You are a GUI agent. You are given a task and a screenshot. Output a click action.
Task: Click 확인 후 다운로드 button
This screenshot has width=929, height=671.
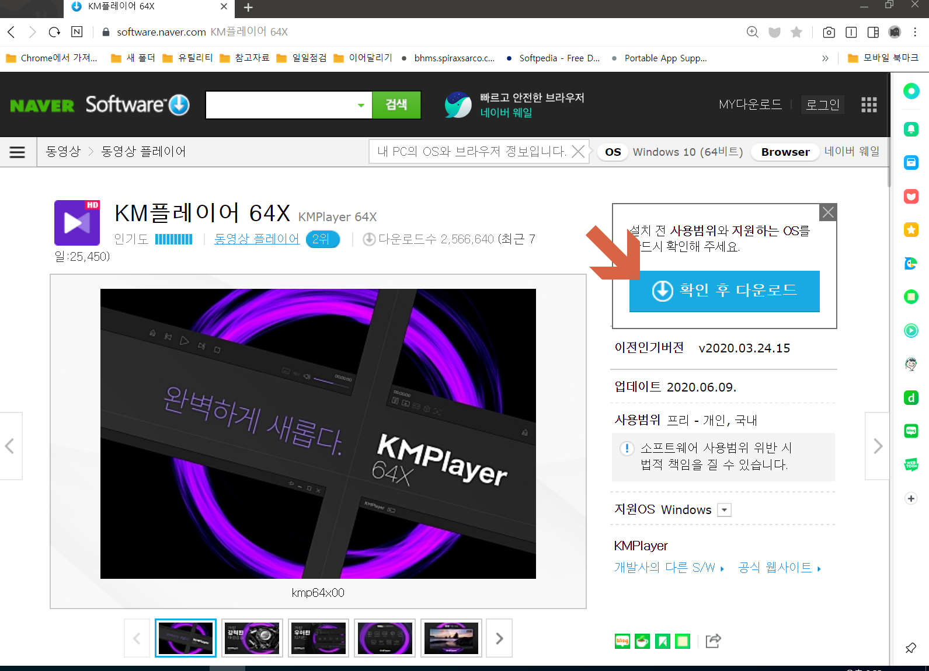pos(724,291)
